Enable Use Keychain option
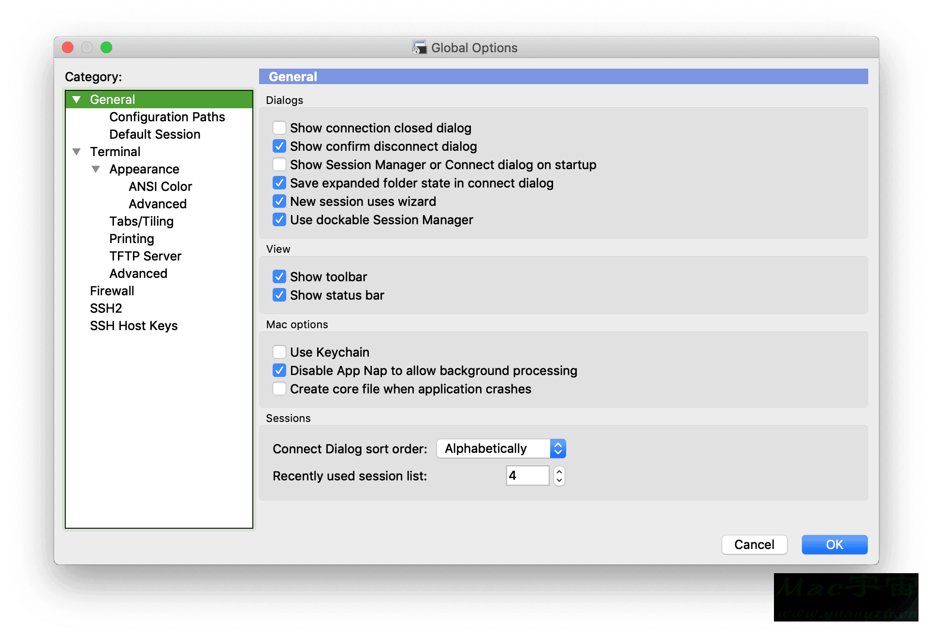This screenshot has width=933, height=636. [279, 352]
